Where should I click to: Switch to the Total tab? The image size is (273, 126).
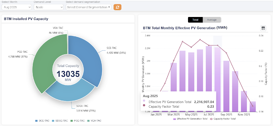(x=195, y=20)
